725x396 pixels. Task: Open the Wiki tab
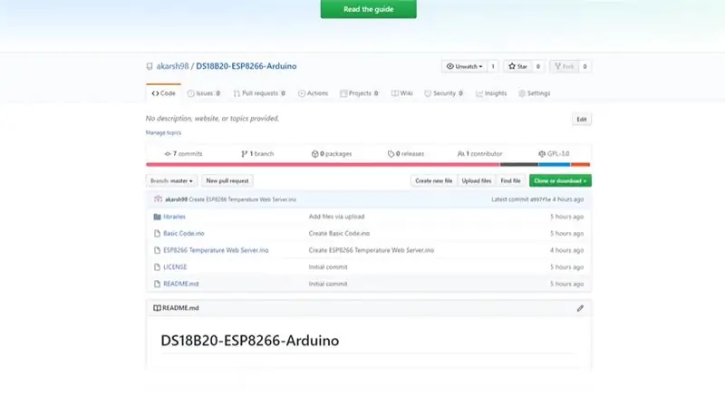pyautogui.click(x=401, y=93)
